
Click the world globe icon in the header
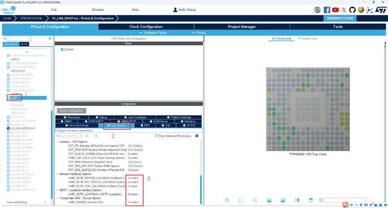coord(361,10)
